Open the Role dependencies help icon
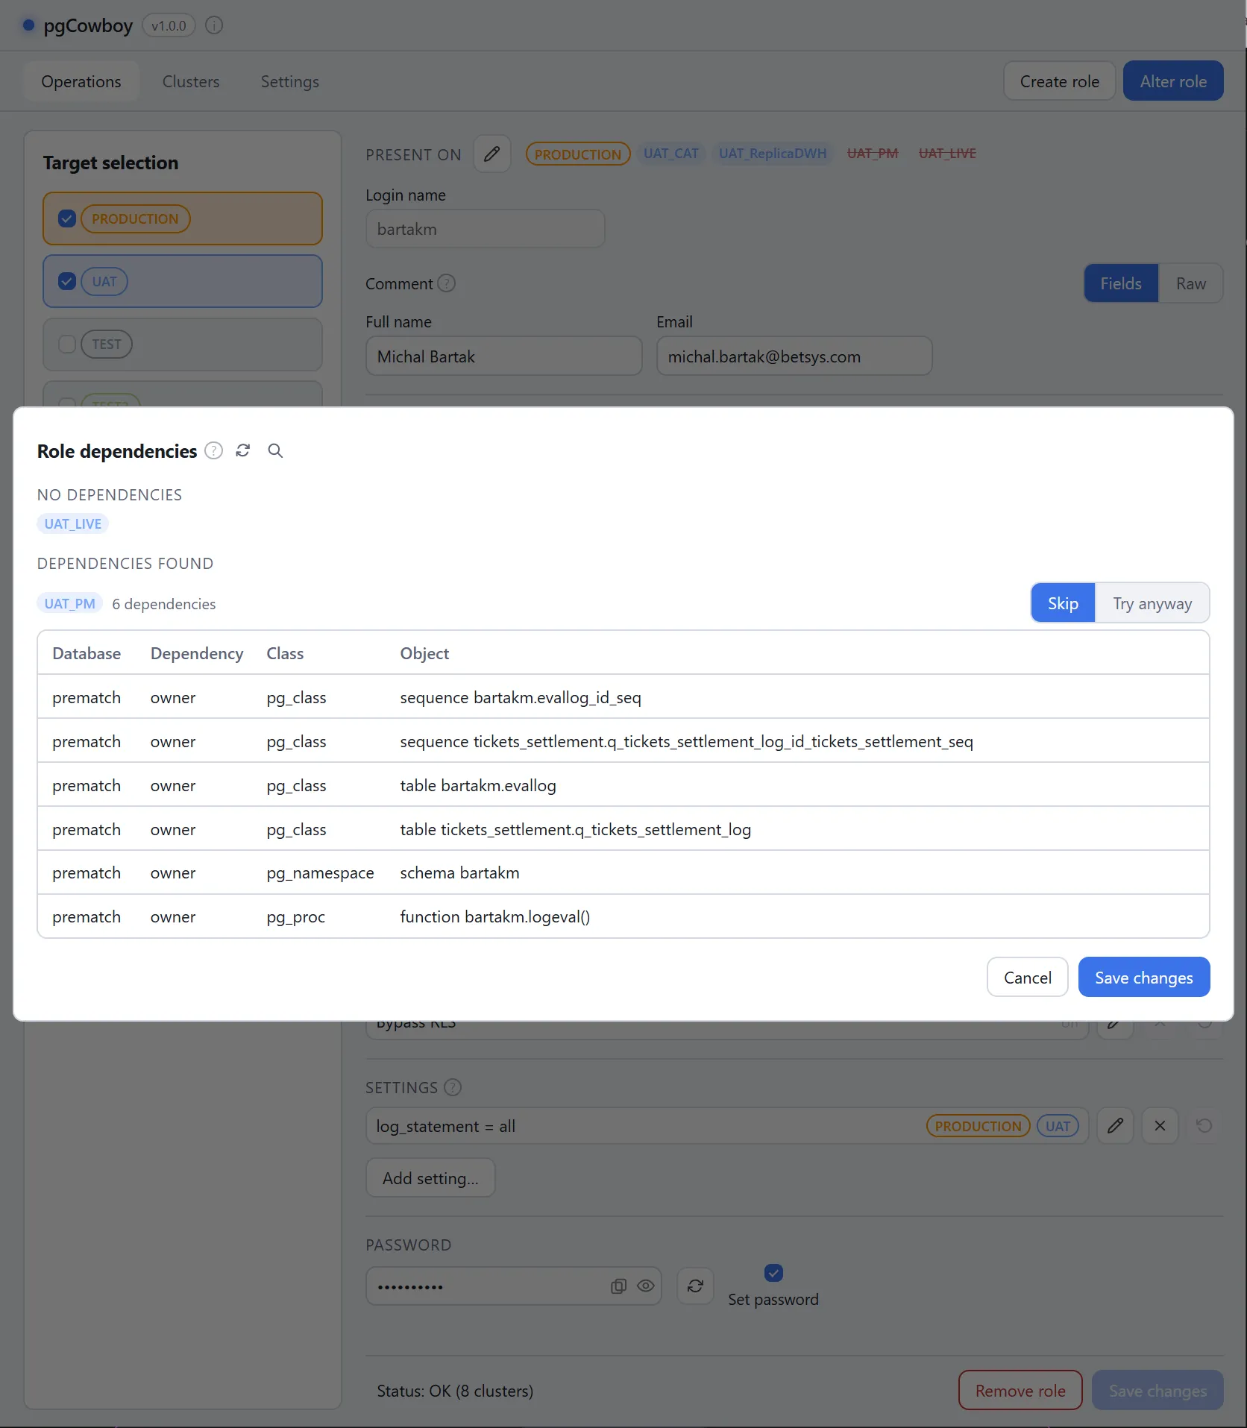Viewport: 1247px width, 1428px height. pyautogui.click(x=213, y=450)
